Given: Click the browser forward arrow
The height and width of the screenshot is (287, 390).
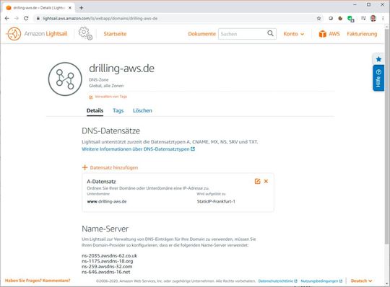Looking at the screenshot, I should (17, 18).
